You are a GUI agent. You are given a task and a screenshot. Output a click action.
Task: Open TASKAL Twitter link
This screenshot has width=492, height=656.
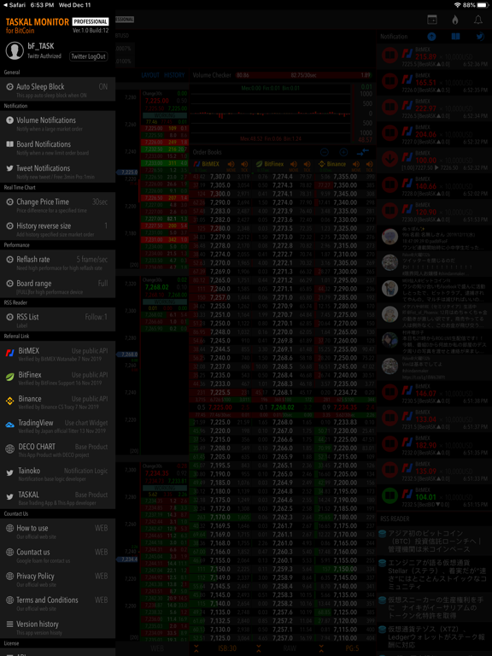tap(58, 497)
